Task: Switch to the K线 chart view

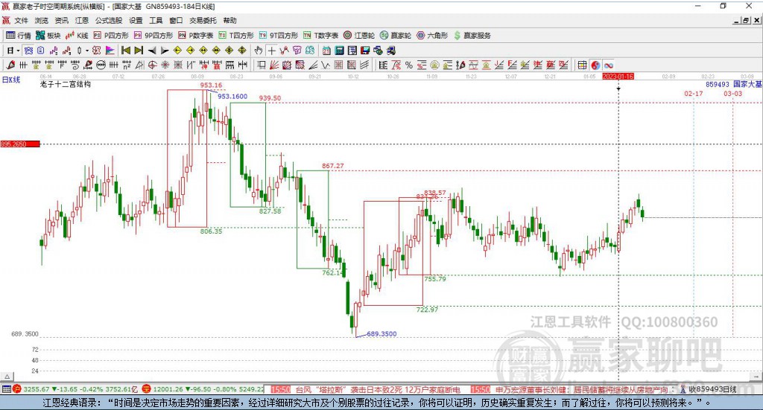Action: pos(77,36)
